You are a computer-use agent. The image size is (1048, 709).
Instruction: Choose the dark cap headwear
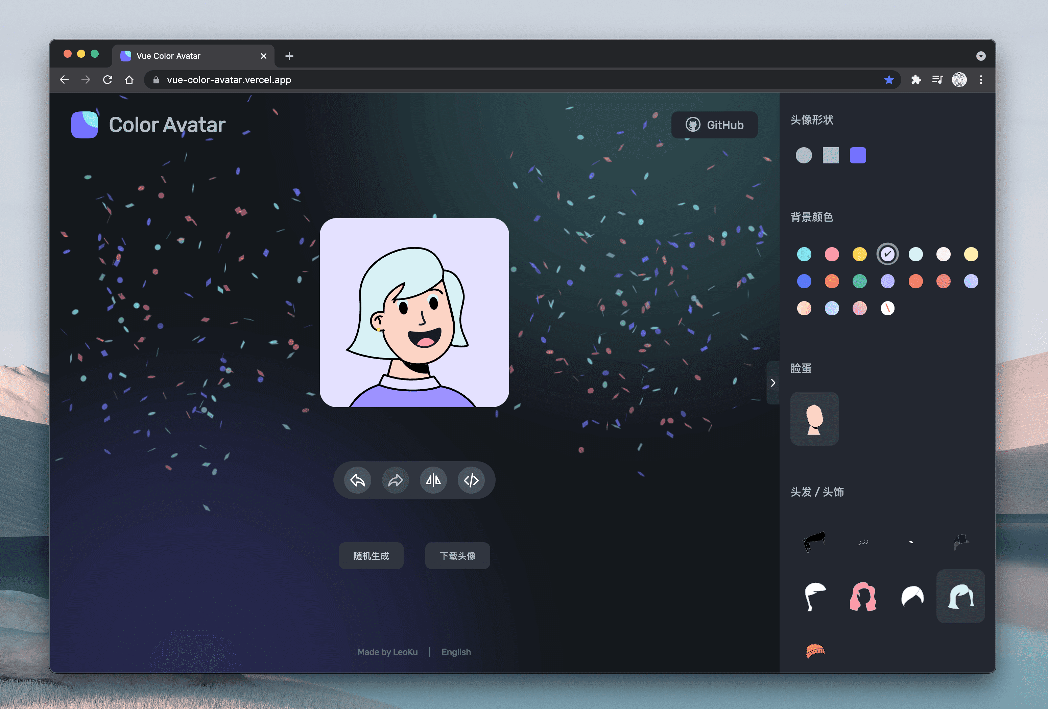tap(960, 542)
